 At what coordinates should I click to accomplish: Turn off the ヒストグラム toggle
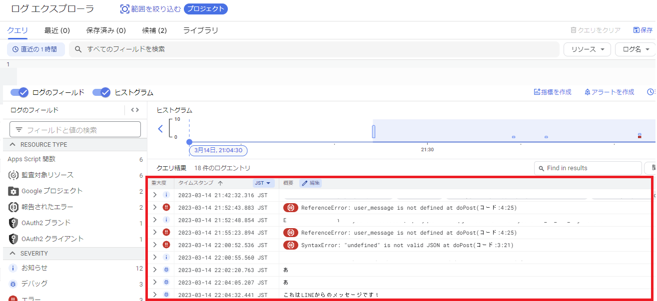click(x=101, y=92)
